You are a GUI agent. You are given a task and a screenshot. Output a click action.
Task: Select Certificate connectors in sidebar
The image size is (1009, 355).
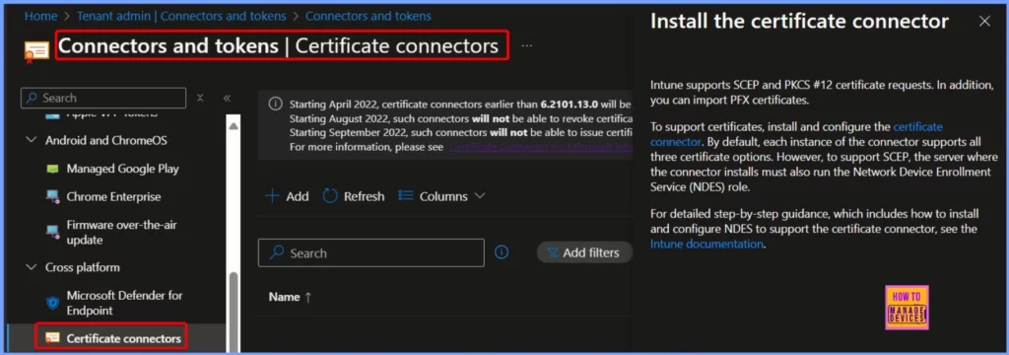123,338
